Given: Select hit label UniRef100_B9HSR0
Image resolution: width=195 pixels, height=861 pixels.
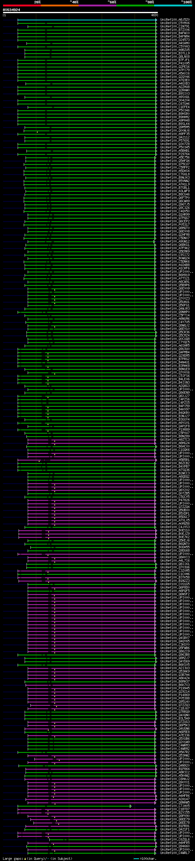Looking at the screenshot, I should click(x=175, y=114).
